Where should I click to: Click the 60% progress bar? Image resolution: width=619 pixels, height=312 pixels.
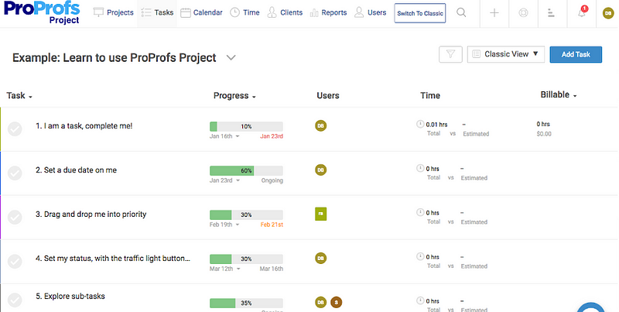pos(246,170)
